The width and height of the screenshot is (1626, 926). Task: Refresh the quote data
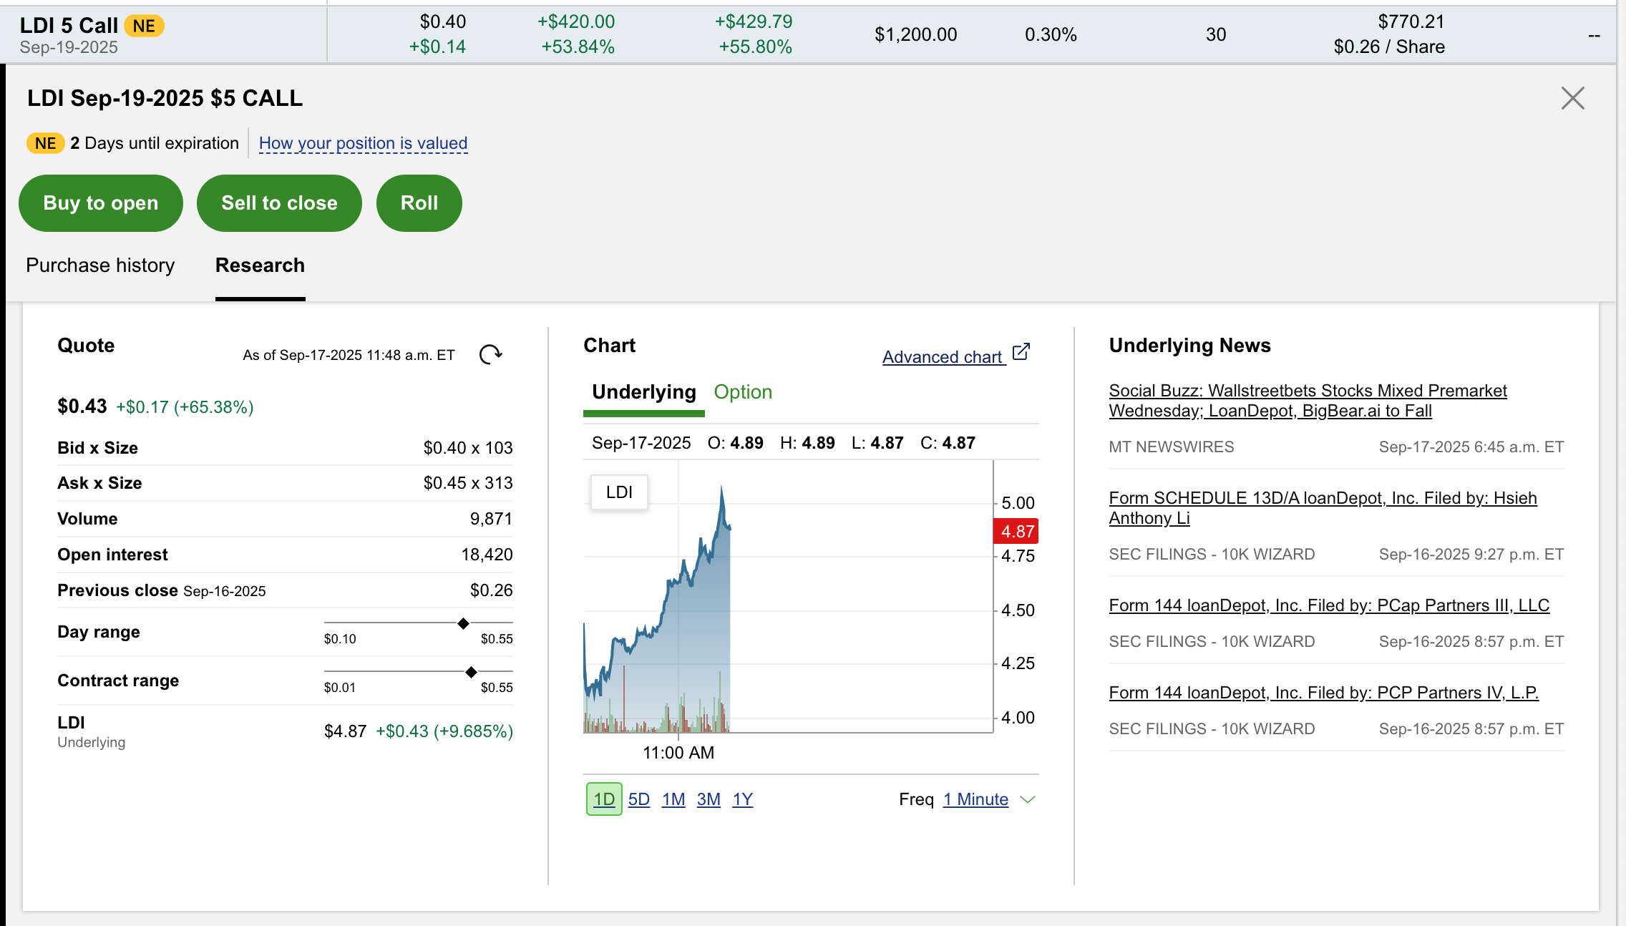[491, 354]
